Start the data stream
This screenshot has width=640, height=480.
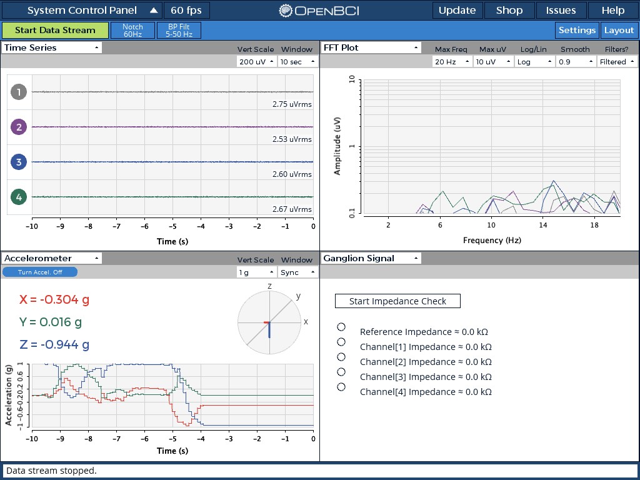(55, 30)
